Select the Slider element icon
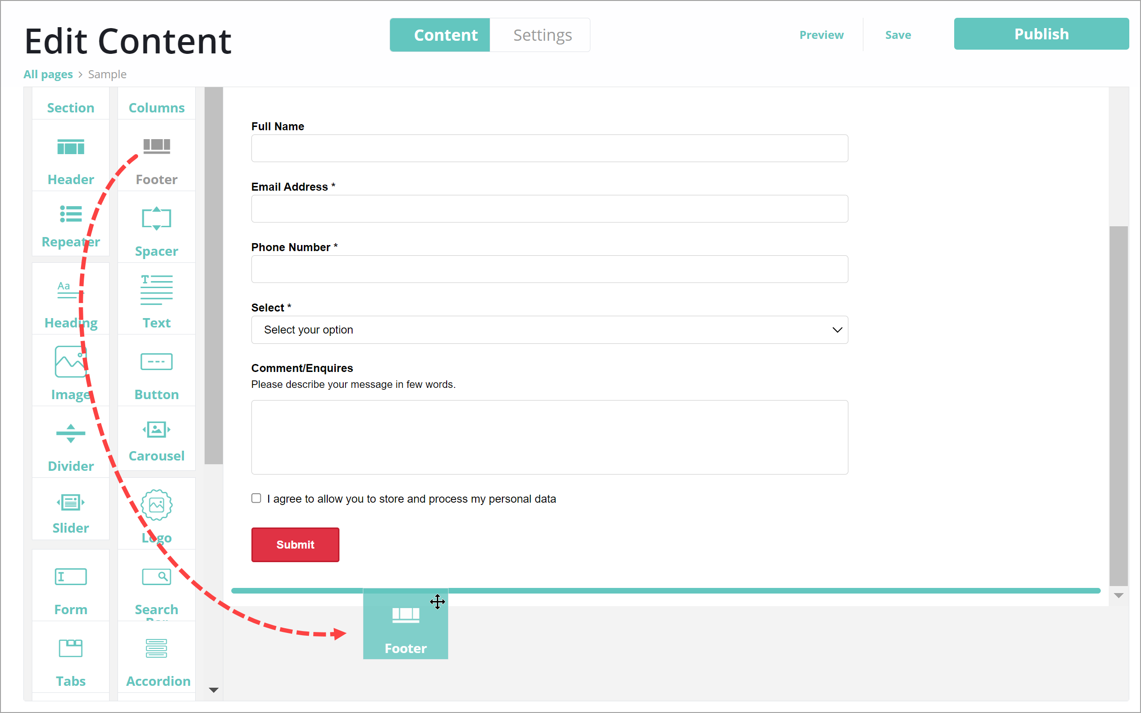Viewport: 1141px width, 713px height. 71,502
